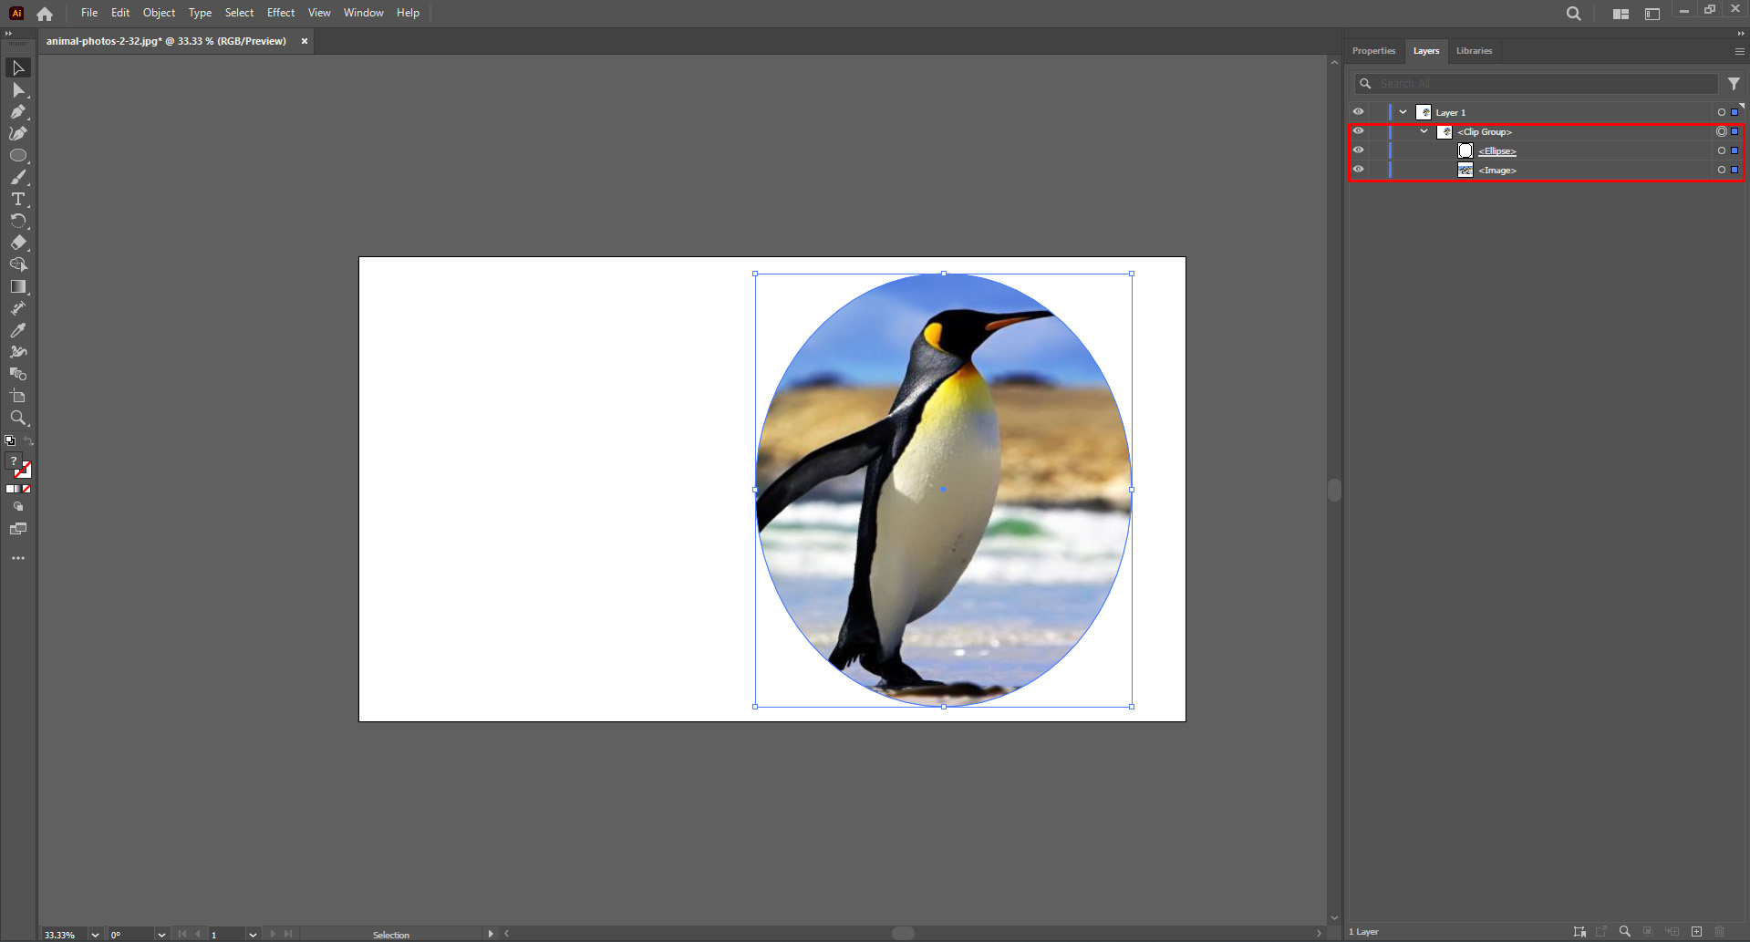Select the Type tool

18,199
